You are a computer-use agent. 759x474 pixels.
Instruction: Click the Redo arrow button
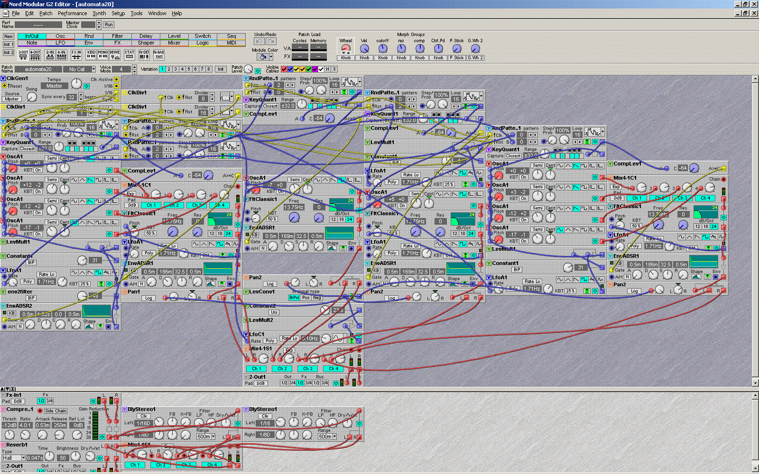pyautogui.click(x=271, y=42)
